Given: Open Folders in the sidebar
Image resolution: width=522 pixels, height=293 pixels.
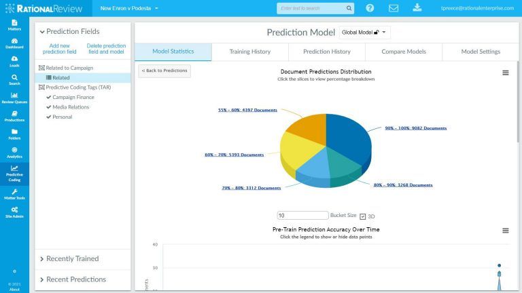Looking at the screenshot, I should (x=14, y=134).
